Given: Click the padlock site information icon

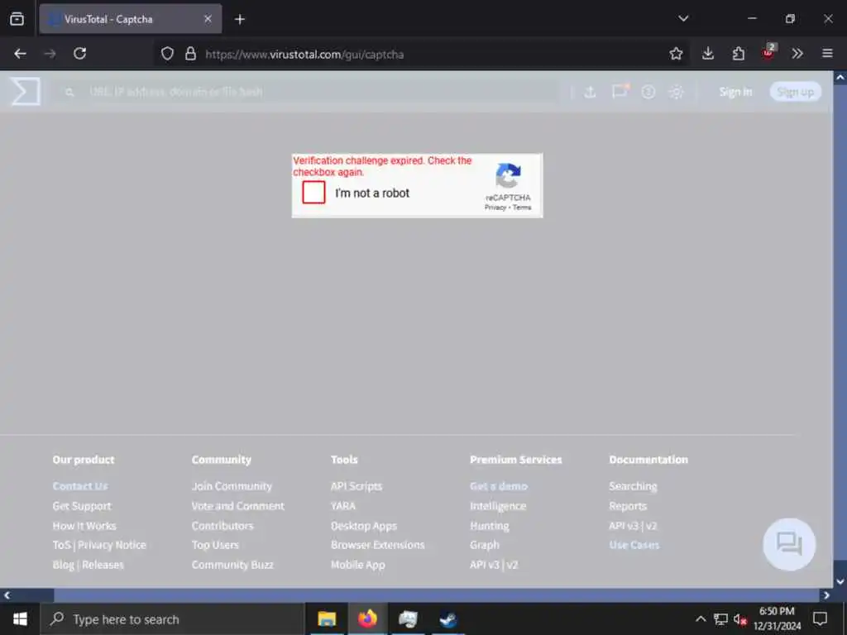Looking at the screenshot, I should [x=190, y=54].
